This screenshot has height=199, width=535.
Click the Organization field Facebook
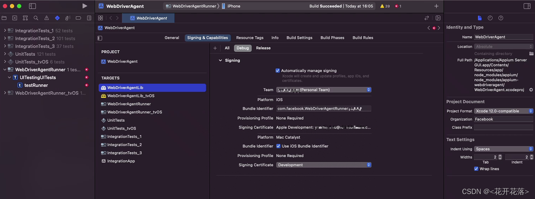click(x=504, y=119)
